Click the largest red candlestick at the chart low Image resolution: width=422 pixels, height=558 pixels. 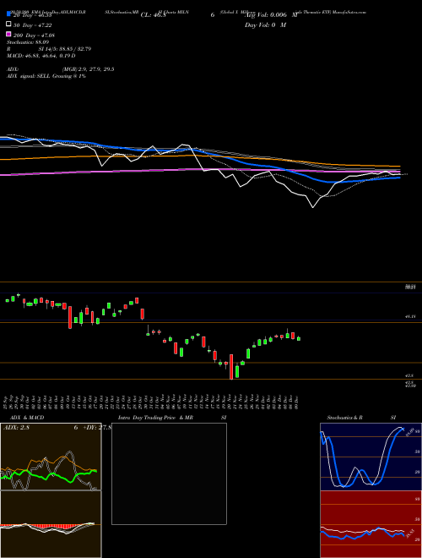(x=231, y=367)
